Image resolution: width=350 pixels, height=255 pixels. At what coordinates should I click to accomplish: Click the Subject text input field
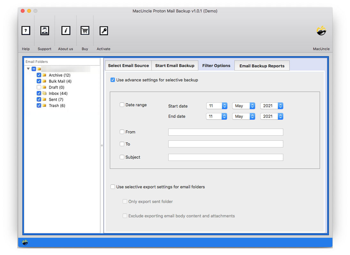(226, 157)
